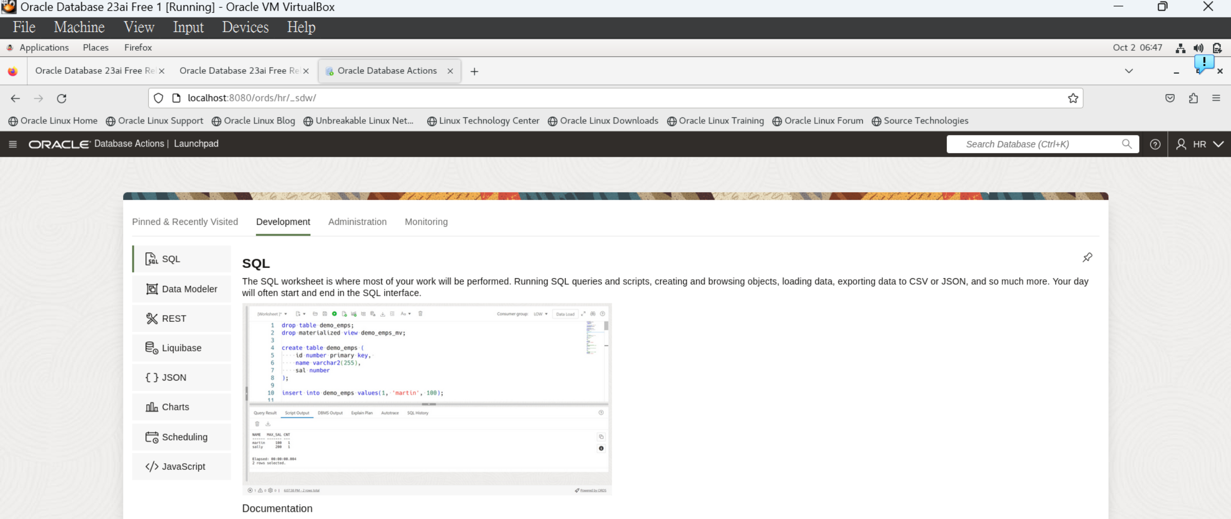This screenshot has height=519, width=1231.
Task: Click the Firefox forward arrow button
Action: [x=38, y=98]
